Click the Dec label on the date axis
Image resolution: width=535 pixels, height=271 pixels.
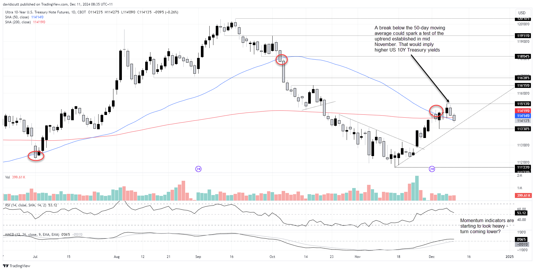(x=432, y=257)
